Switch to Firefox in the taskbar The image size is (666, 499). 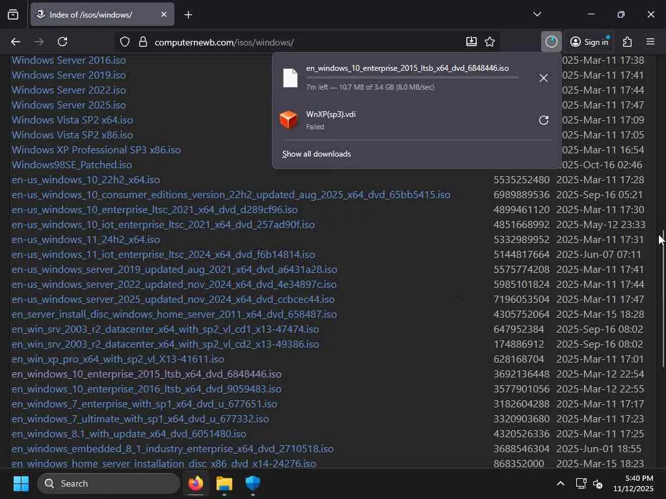[196, 483]
